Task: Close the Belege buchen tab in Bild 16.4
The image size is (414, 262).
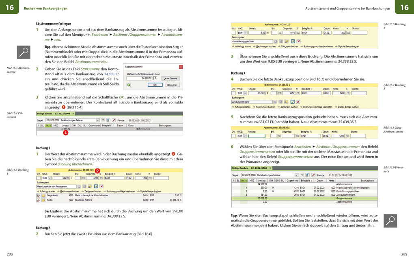Action: (x=73, y=114)
